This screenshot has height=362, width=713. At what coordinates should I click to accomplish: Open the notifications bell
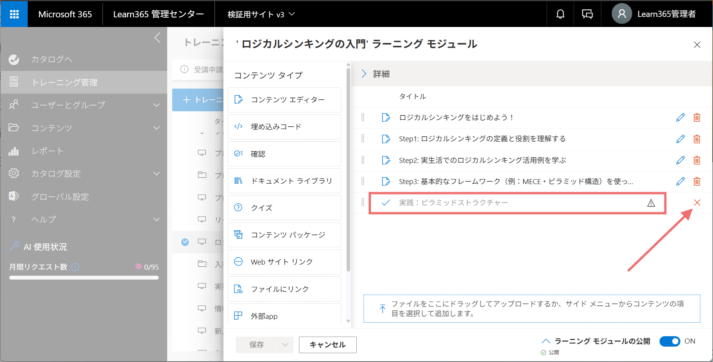tap(560, 14)
